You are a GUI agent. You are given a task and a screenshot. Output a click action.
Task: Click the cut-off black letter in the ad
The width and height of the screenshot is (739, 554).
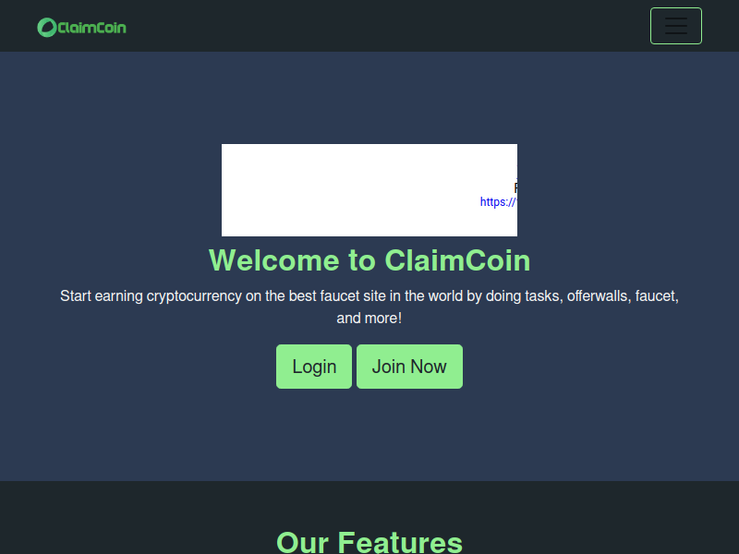(x=515, y=188)
